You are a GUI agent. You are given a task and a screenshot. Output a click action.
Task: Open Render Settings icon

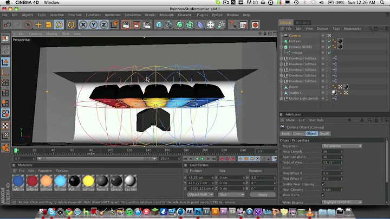click(x=147, y=24)
